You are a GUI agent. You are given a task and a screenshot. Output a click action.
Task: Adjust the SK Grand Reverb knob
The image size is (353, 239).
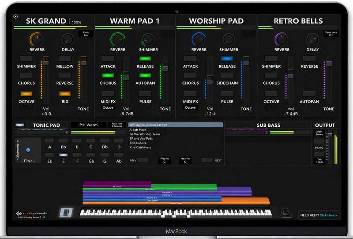tap(36, 39)
